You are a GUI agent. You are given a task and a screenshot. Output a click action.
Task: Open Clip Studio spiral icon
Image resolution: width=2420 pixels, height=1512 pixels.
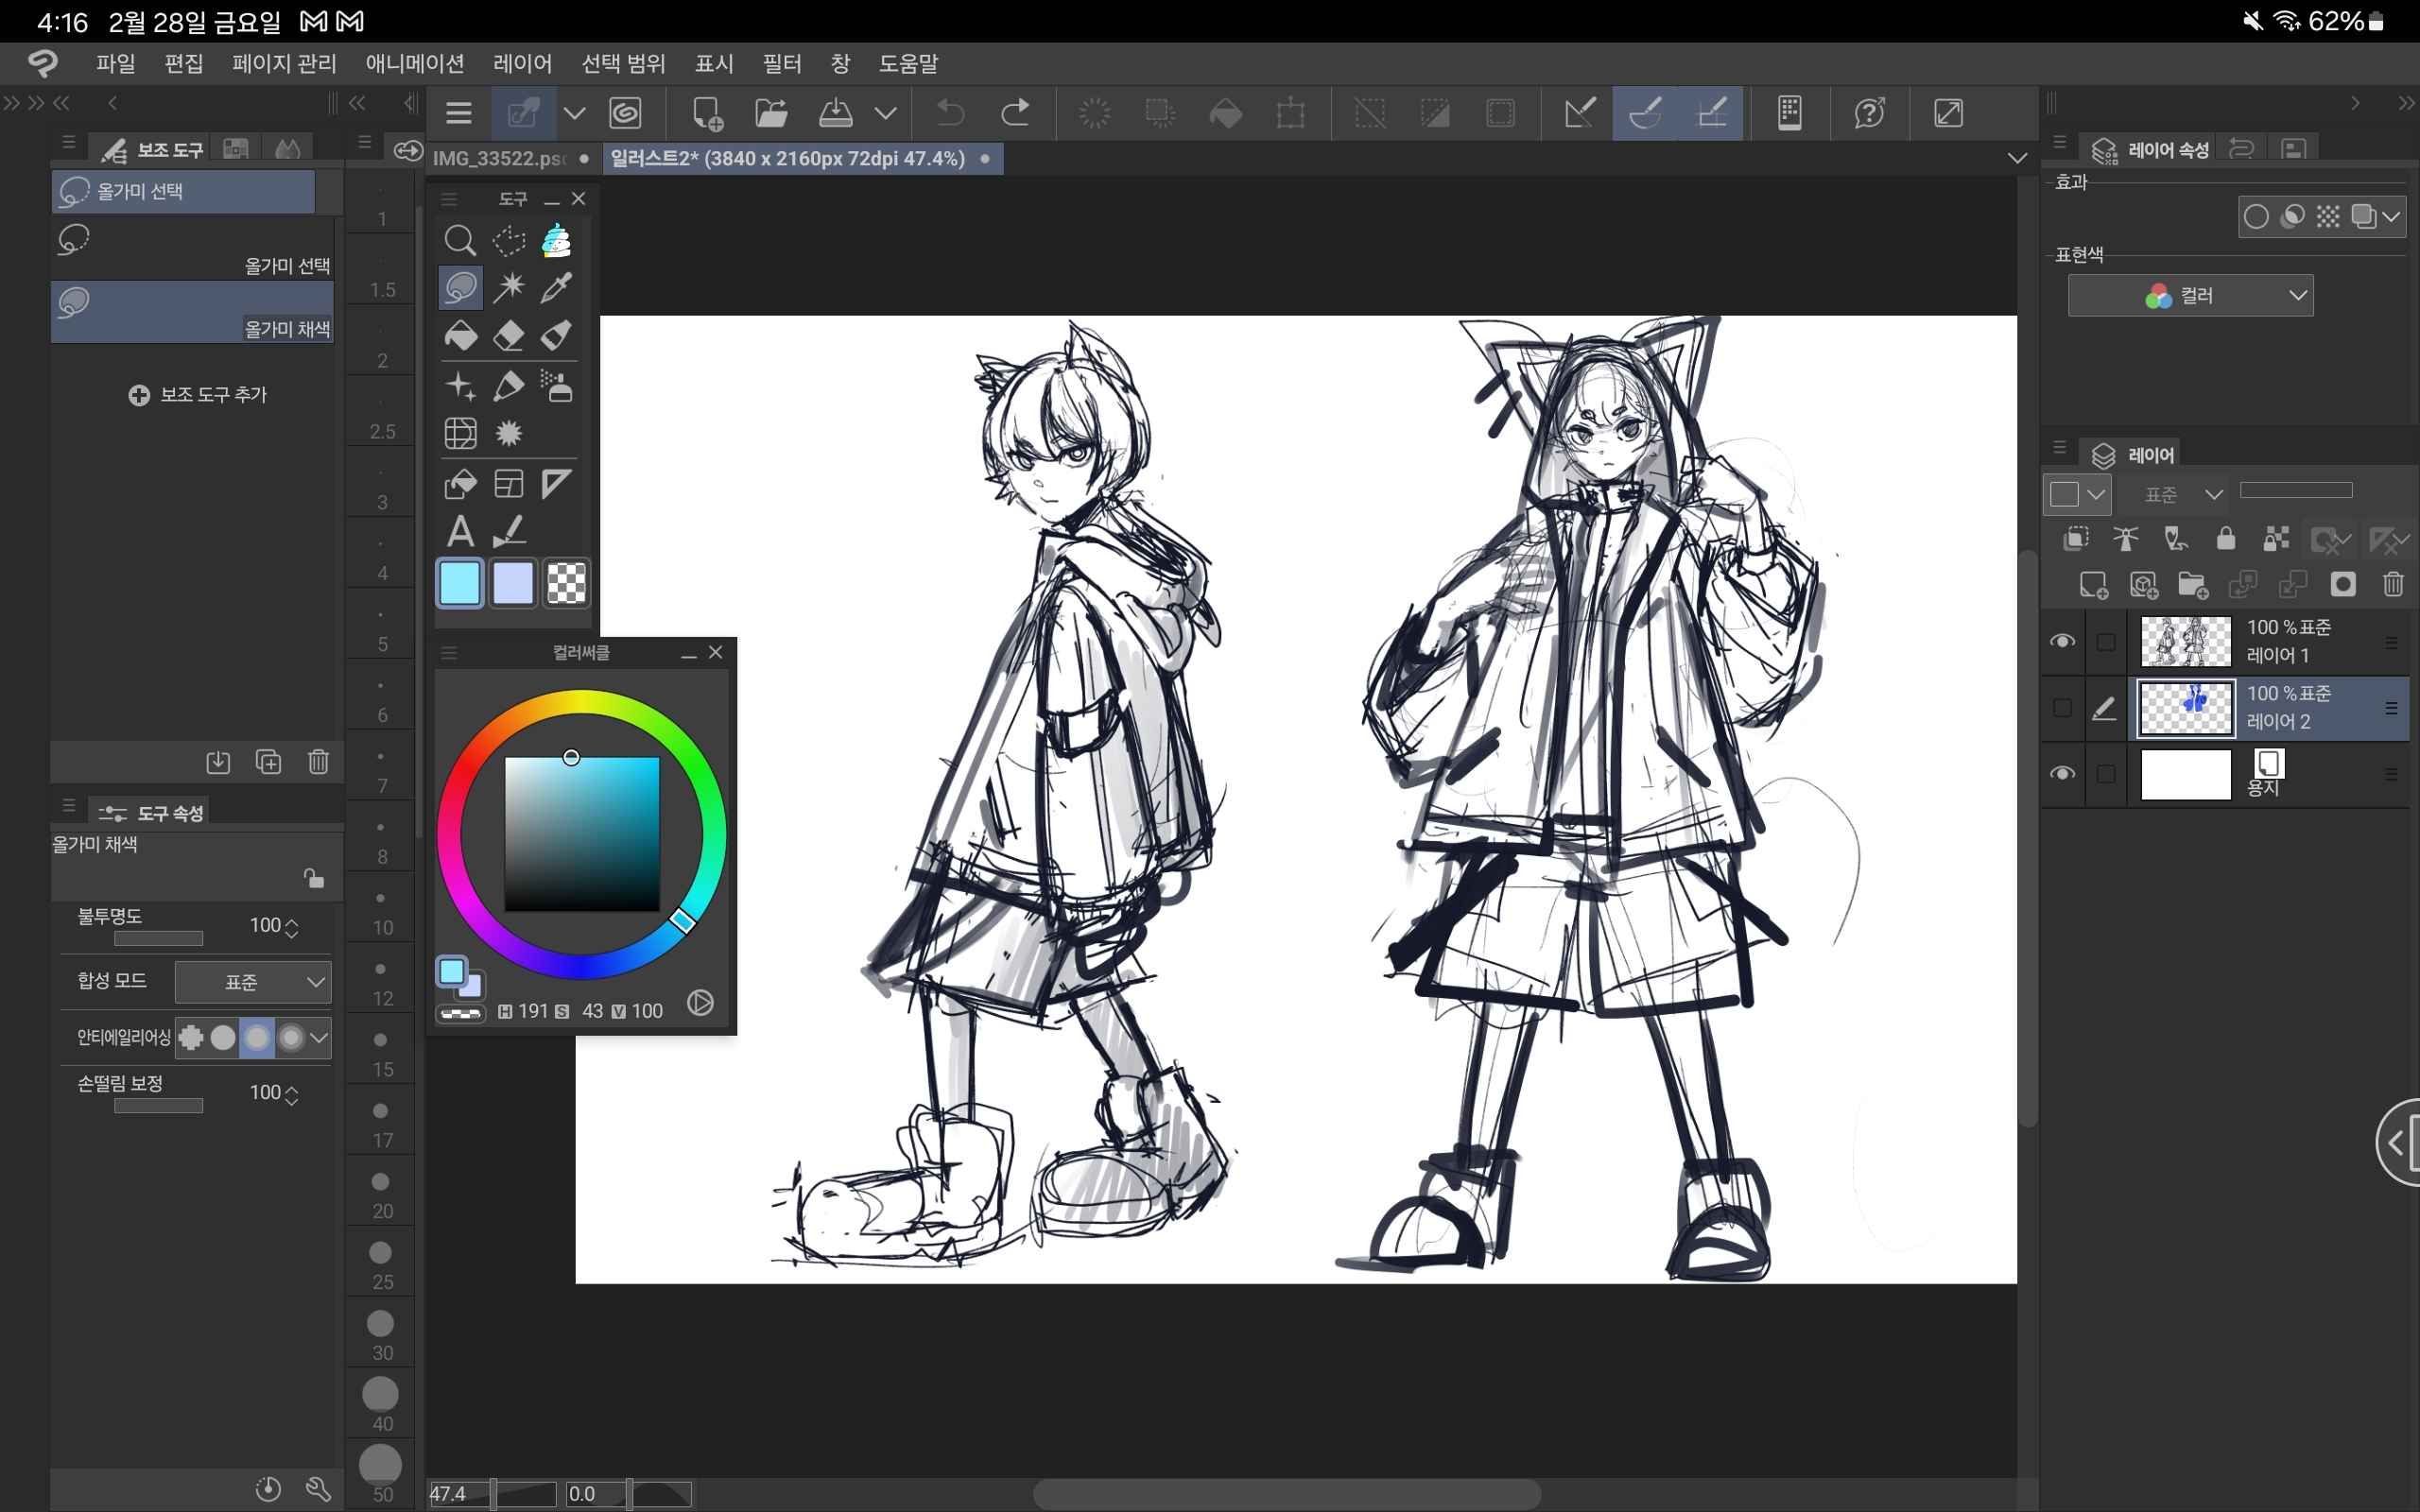point(625,113)
